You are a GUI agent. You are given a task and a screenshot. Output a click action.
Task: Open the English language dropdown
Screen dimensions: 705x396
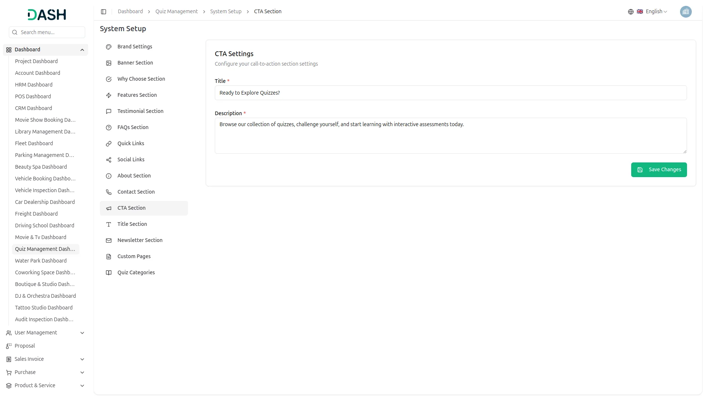[x=656, y=12]
